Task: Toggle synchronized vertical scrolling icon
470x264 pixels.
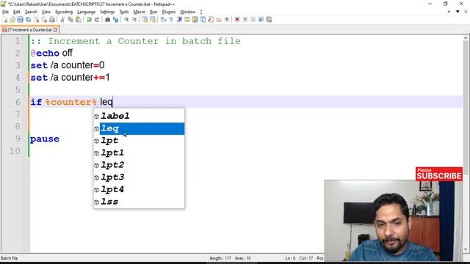Action: point(145,20)
